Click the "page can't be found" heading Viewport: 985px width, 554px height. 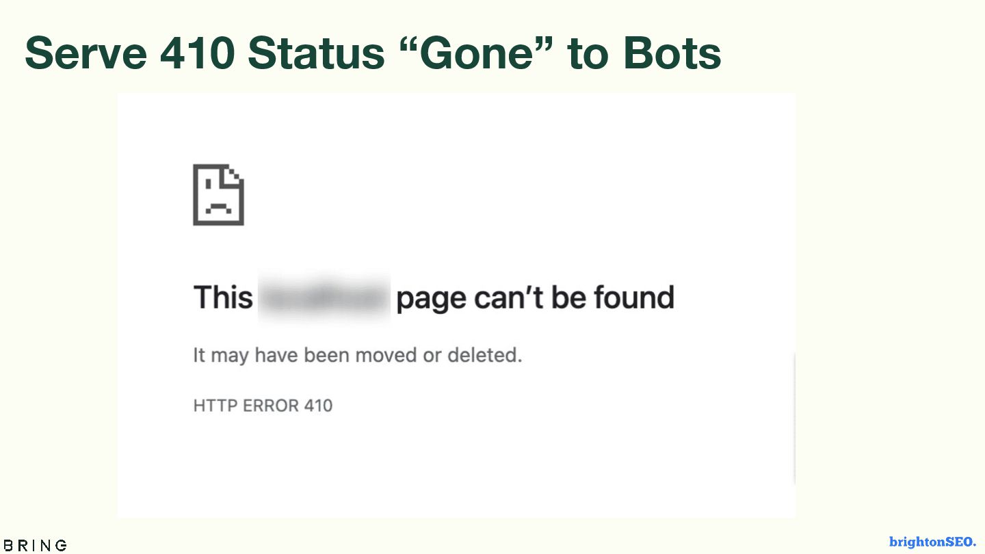tap(535, 298)
